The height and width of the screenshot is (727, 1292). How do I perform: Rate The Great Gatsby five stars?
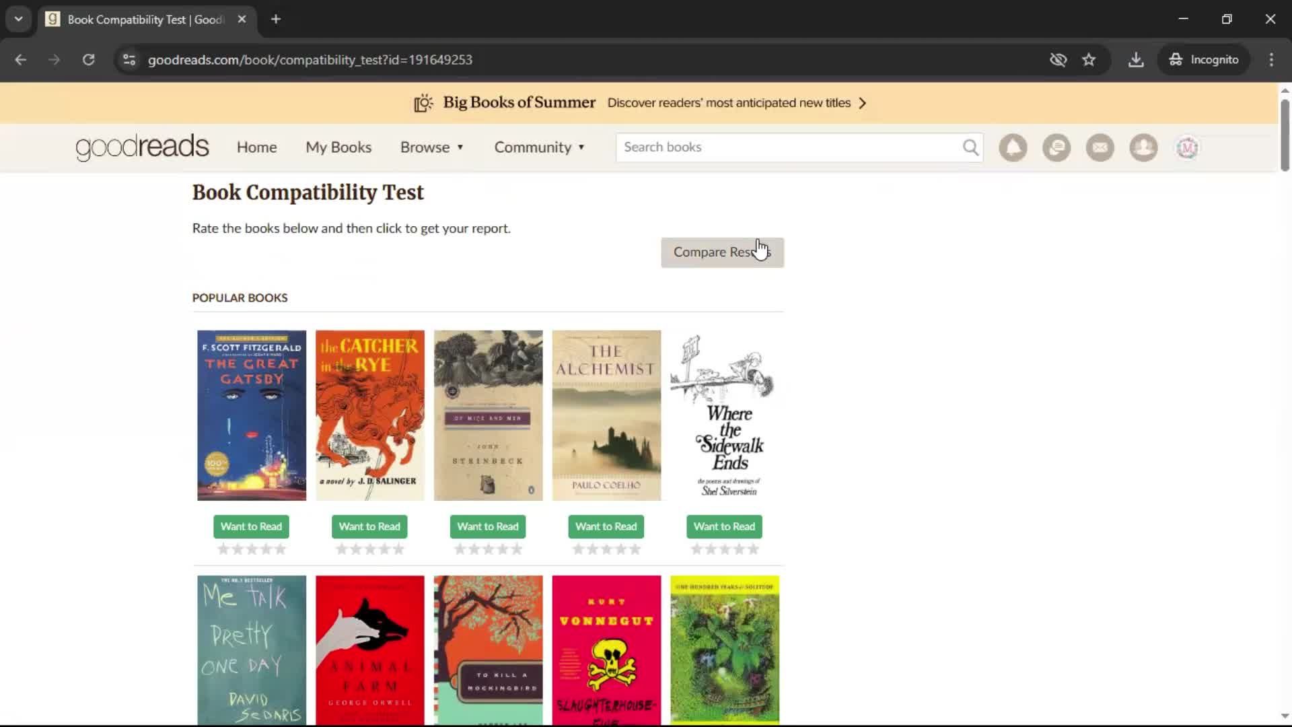(281, 549)
